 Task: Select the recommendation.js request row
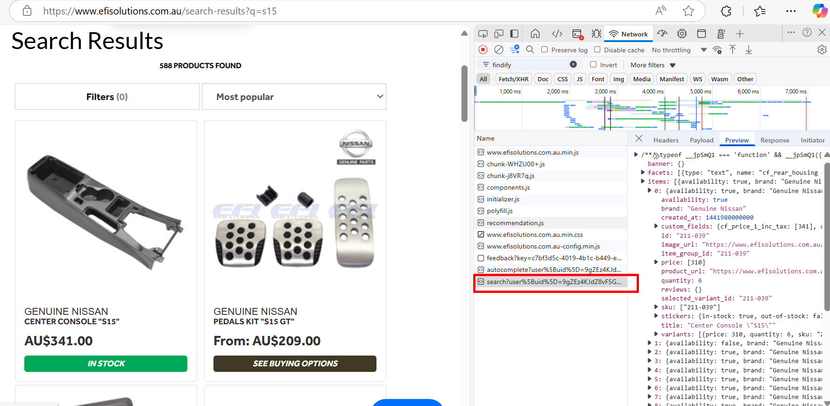pos(550,223)
